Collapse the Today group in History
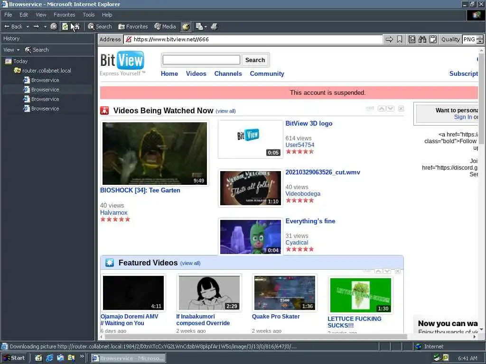This screenshot has width=486, height=364. pyautogui.click(x=17, y=61)
